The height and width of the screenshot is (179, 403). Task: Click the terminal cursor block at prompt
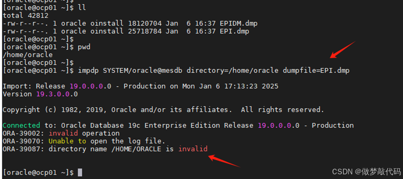click(x=80, y=172)
